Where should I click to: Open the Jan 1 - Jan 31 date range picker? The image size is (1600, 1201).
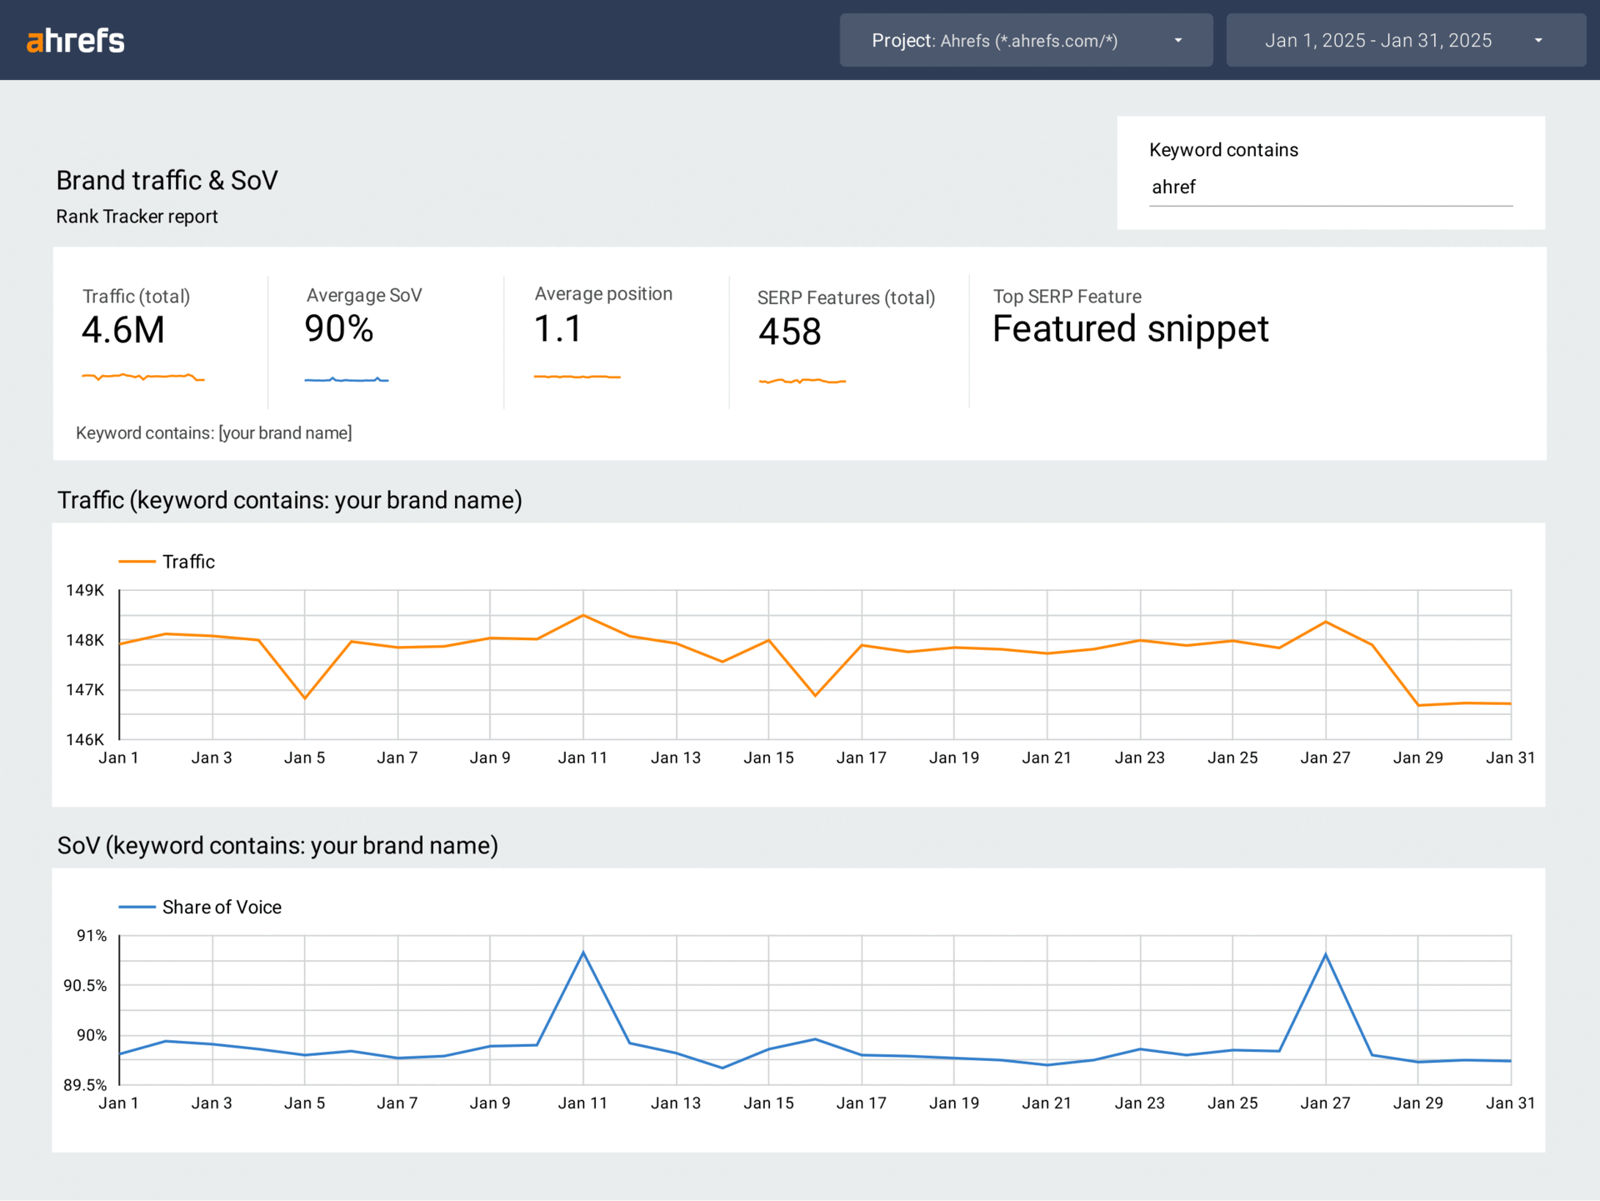pyautogui.click(x=1378, y=39)
